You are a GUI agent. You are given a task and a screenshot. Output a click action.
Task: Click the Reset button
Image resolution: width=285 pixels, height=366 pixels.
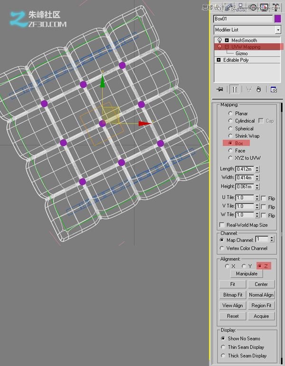click(233, 316)
